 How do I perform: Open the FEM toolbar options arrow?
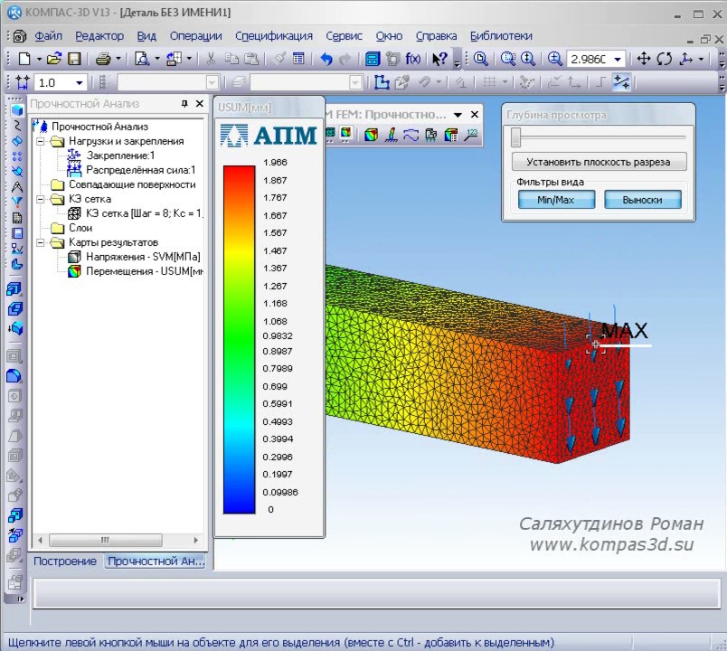[458, 115]
